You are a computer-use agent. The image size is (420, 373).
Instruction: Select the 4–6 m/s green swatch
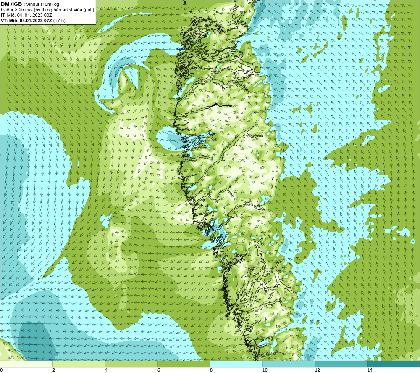(x=131, y=364)
